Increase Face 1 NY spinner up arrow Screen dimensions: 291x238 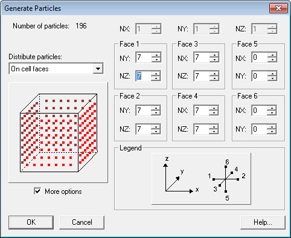[156, 55]
